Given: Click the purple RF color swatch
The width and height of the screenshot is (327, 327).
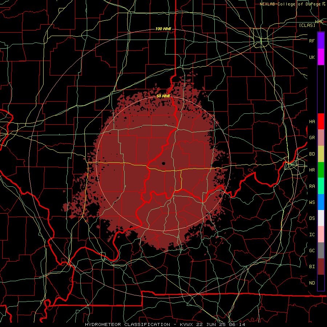Looking at the screenshot, I should [x=321, y=41].
